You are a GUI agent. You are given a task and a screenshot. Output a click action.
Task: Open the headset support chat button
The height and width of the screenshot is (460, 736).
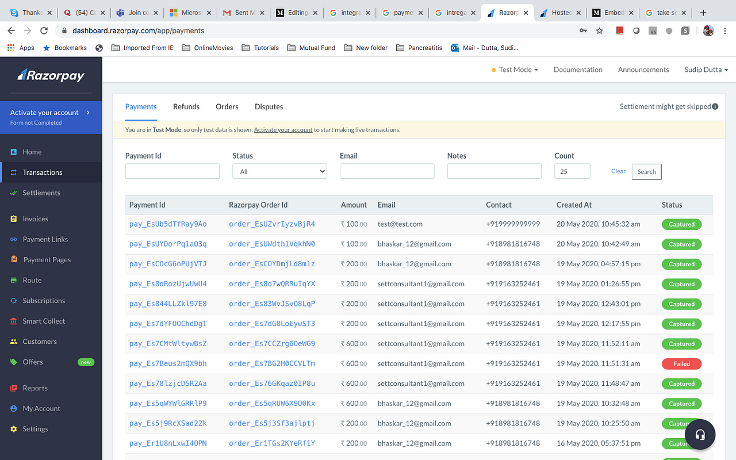click(700, 435)
